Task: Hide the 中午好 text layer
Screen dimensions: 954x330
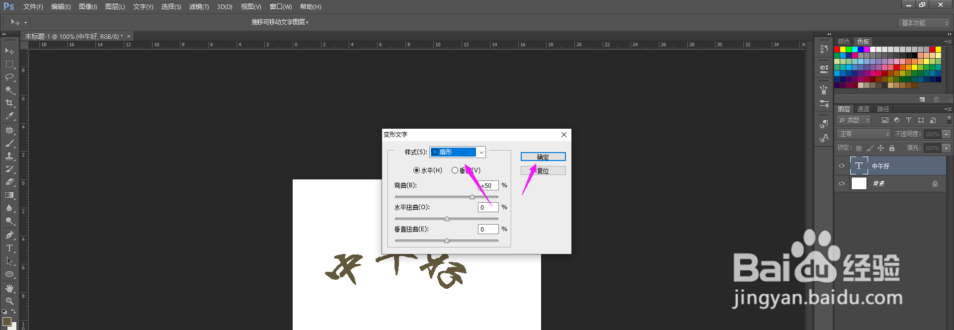Action: (842, 166)
